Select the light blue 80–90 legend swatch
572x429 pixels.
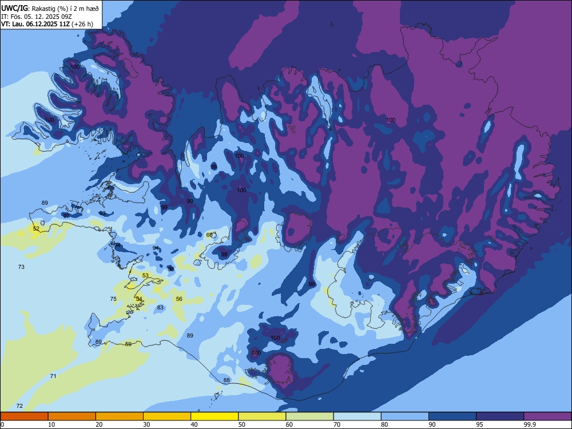405,416
